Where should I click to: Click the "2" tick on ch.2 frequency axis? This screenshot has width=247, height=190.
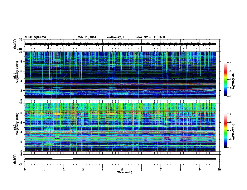pos(22,142)
